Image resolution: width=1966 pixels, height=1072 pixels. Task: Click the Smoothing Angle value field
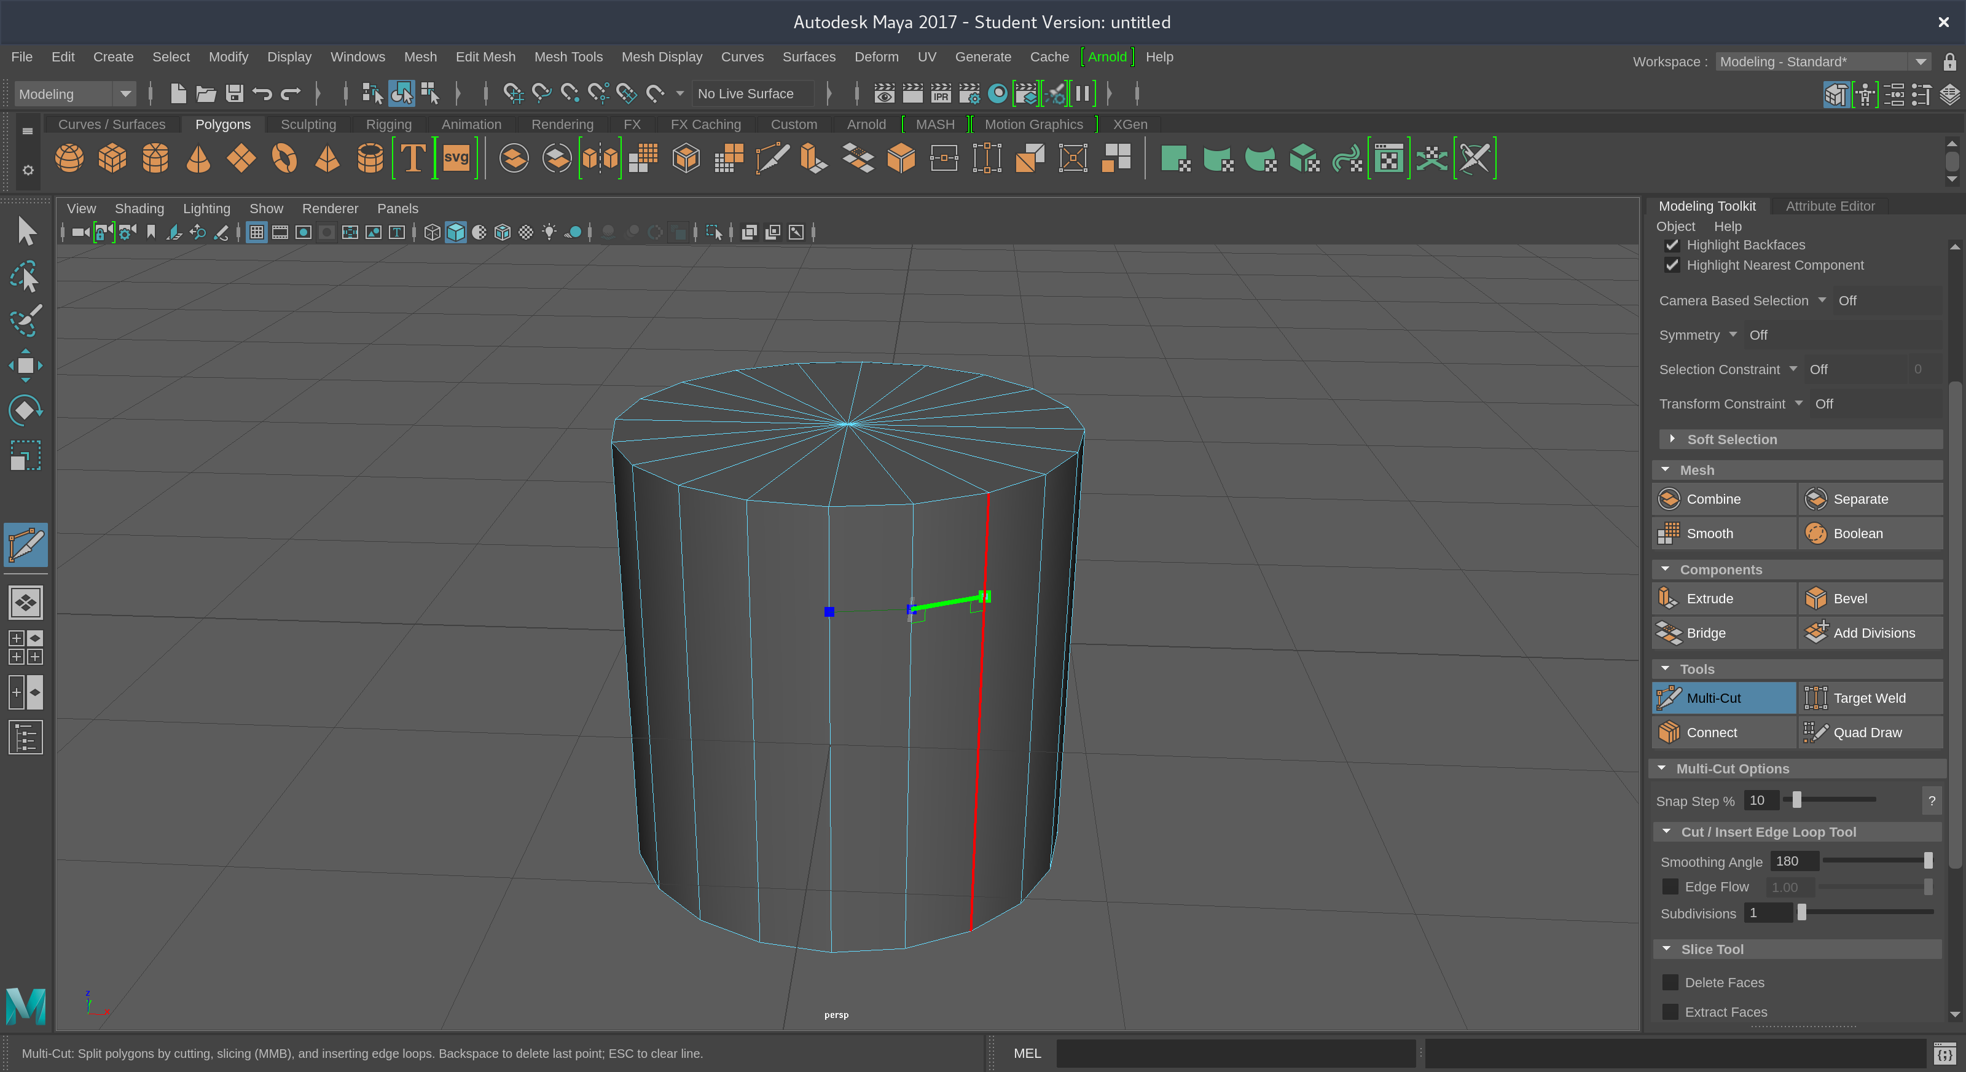pyautogui.click(x=1793, y=861)
